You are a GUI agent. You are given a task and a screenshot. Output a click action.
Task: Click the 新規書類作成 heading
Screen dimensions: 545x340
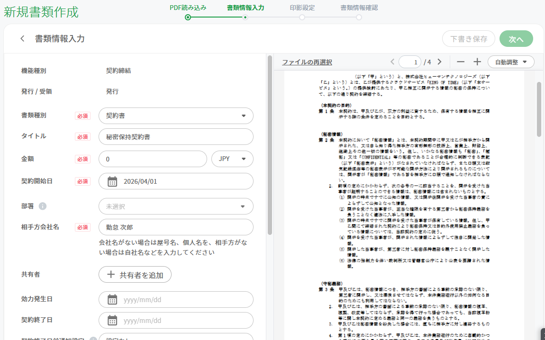tap(41, 12)
